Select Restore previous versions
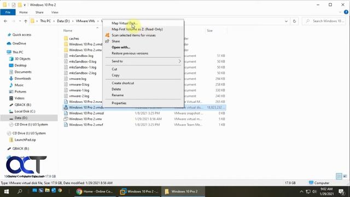This screenshot has width=350, height=197. pyautogui.click(x=143, y=54)
